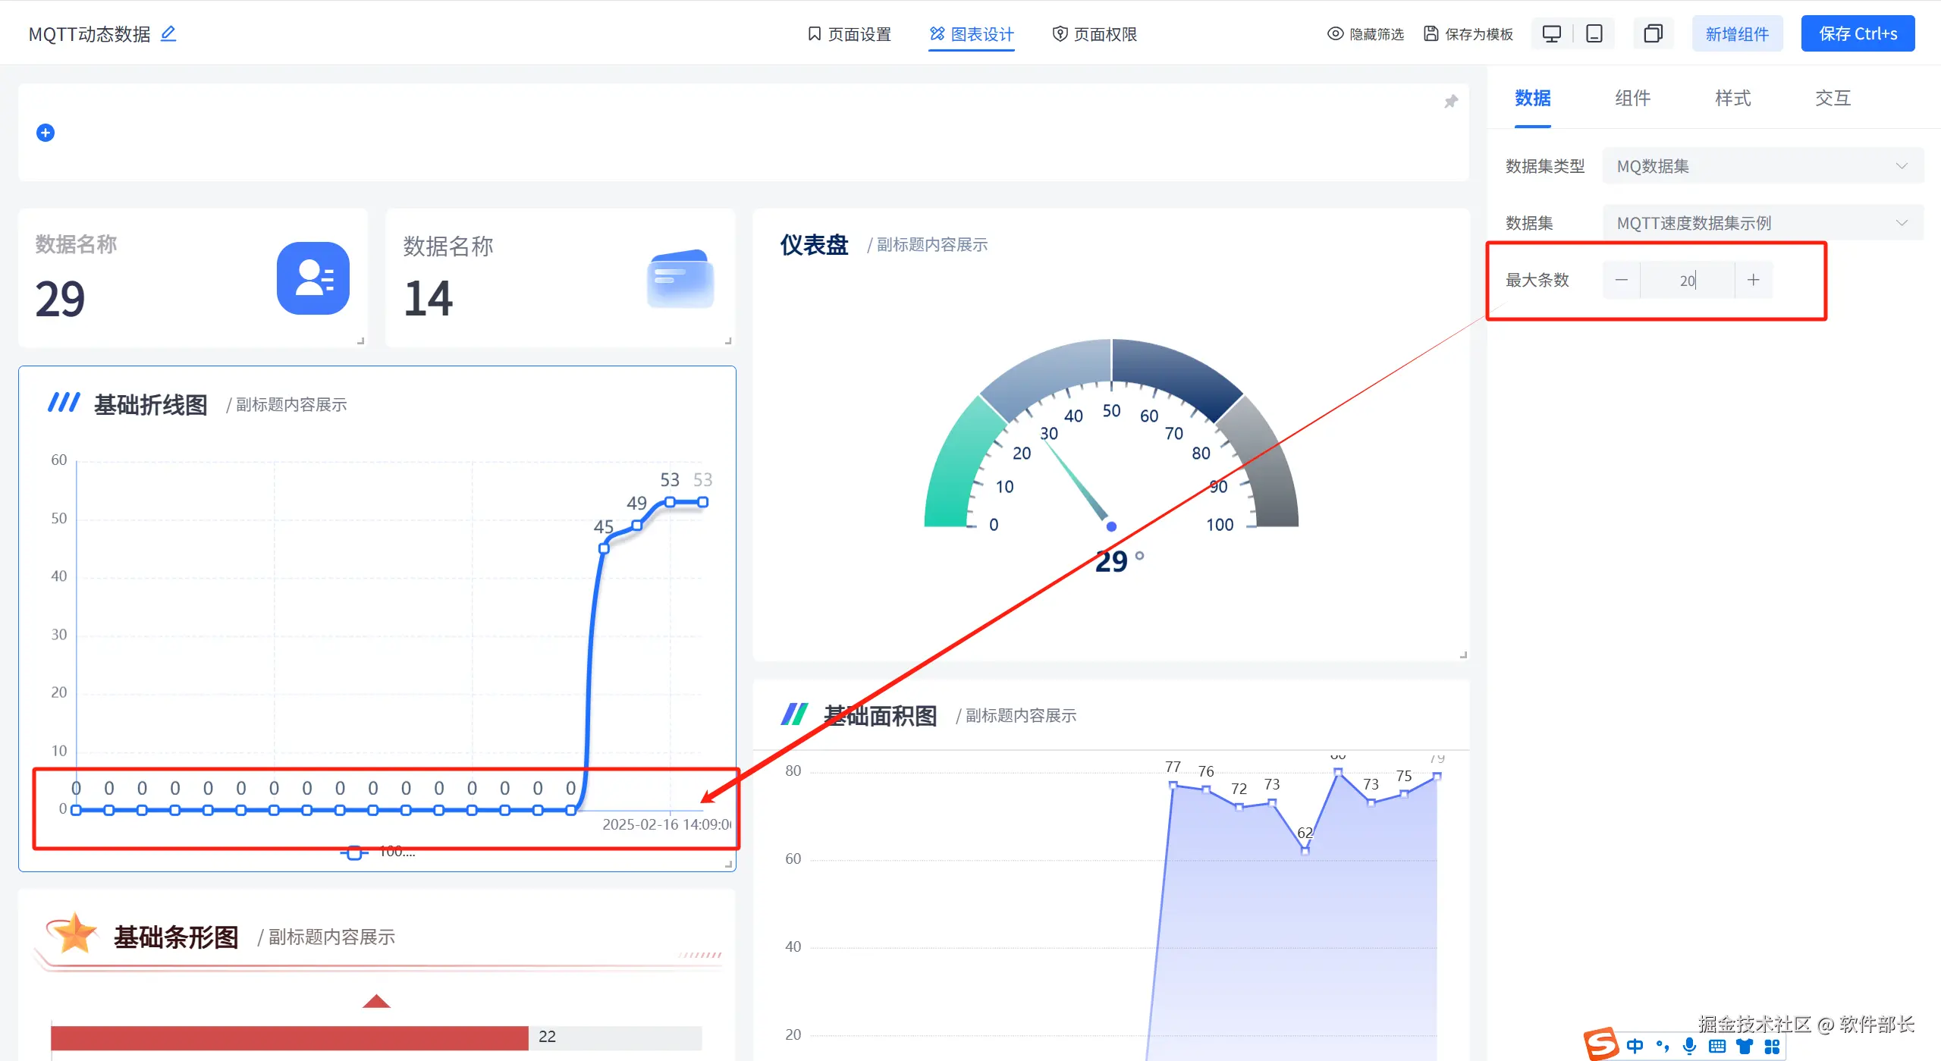Toggle Sogou Chinese input mode 中
The image size is (1941, 1061).
1635,1046
